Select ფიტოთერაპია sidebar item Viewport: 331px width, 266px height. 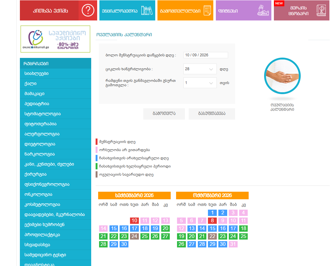[56, 124]
